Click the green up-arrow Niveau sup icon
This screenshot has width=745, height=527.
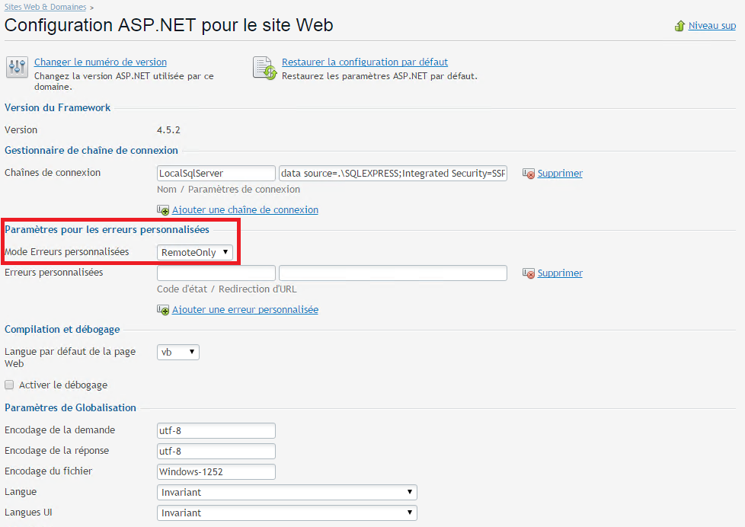click(679, 26)
